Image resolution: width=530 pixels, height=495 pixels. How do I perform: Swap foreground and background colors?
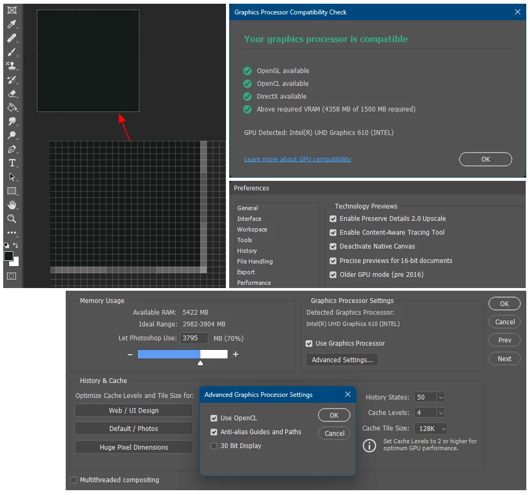pos(15,245)
